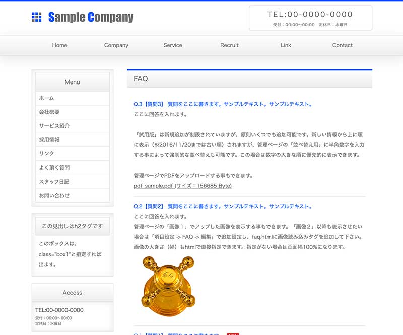Click the TEL:00-0000-0000 header box

[310, 18]
